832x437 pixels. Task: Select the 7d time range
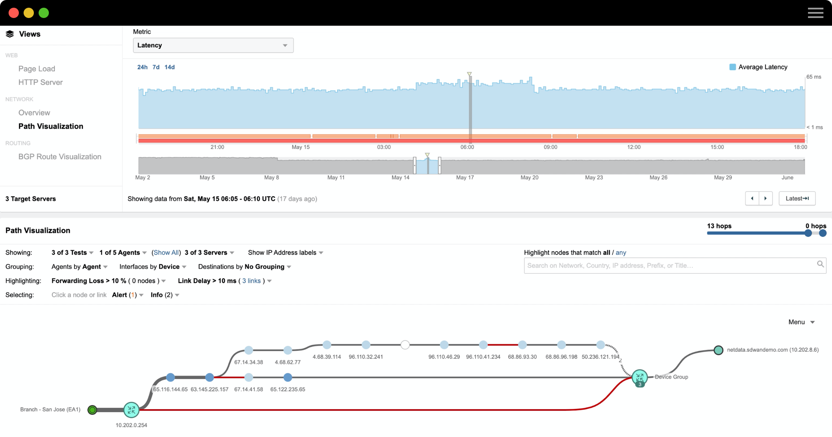(156, 67)
